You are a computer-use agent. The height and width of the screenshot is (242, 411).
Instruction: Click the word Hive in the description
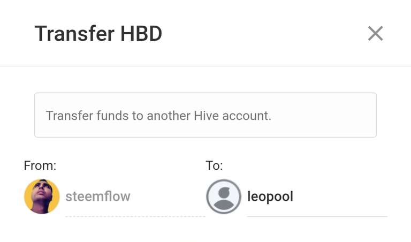tap(206, 116)
